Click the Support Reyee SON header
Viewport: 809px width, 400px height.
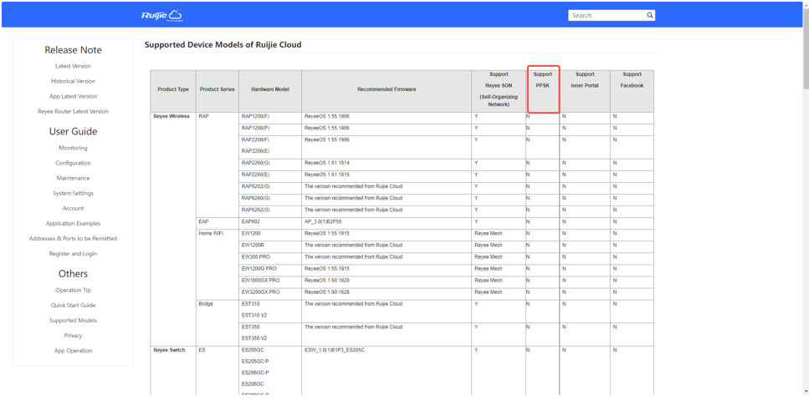coord(499,89)
